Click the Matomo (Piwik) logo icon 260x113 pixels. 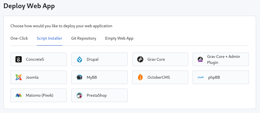point(19,95)
